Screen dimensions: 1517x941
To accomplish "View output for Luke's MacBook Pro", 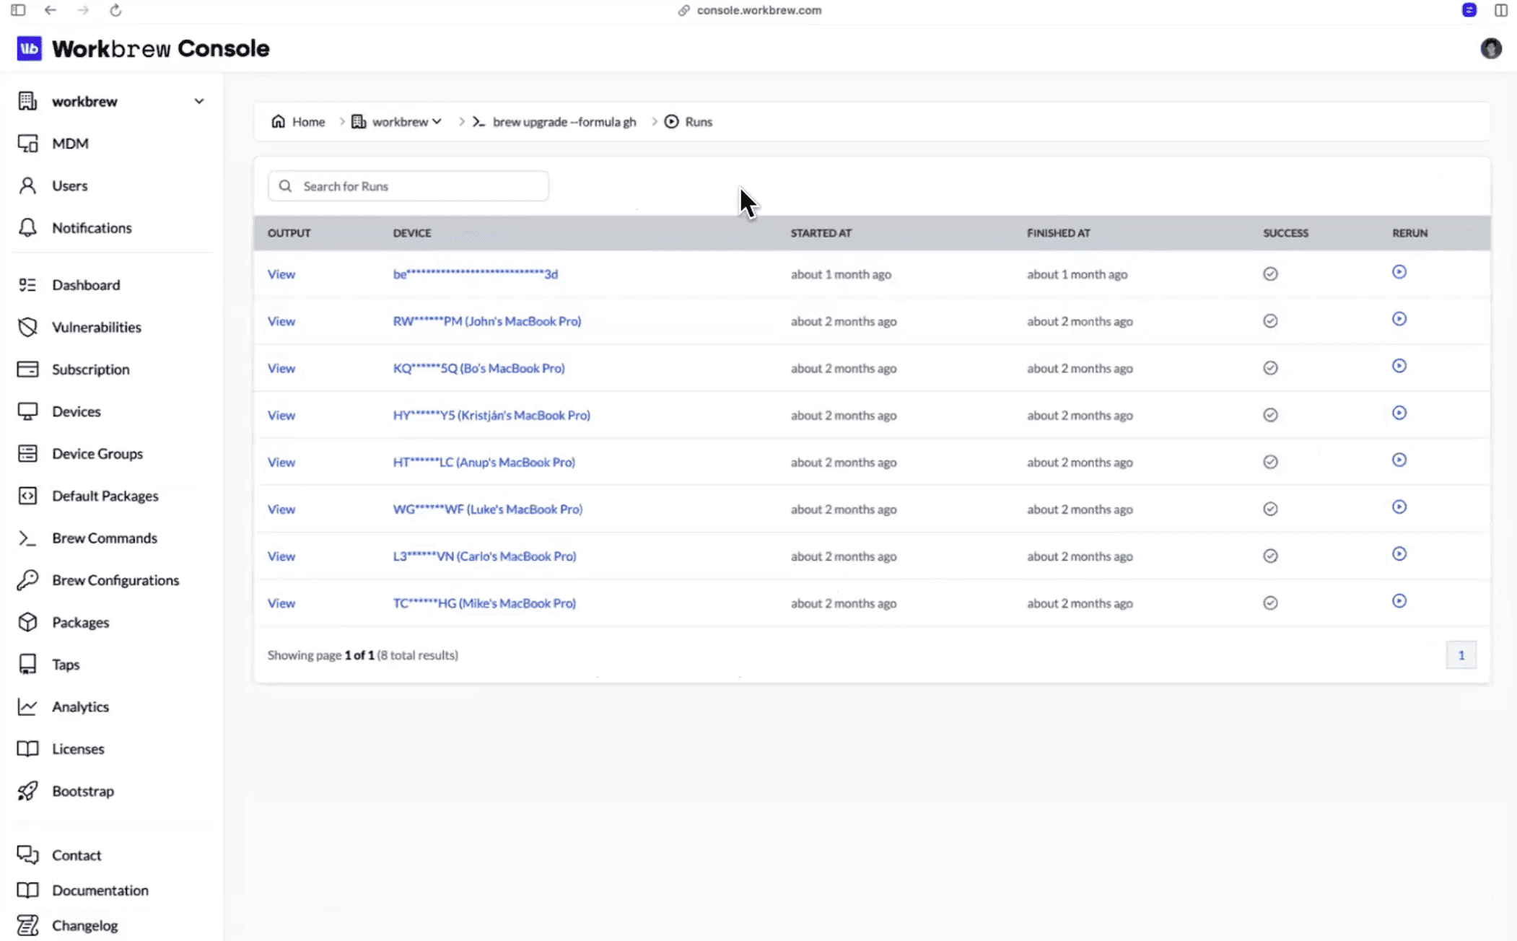I will point(281,509).
